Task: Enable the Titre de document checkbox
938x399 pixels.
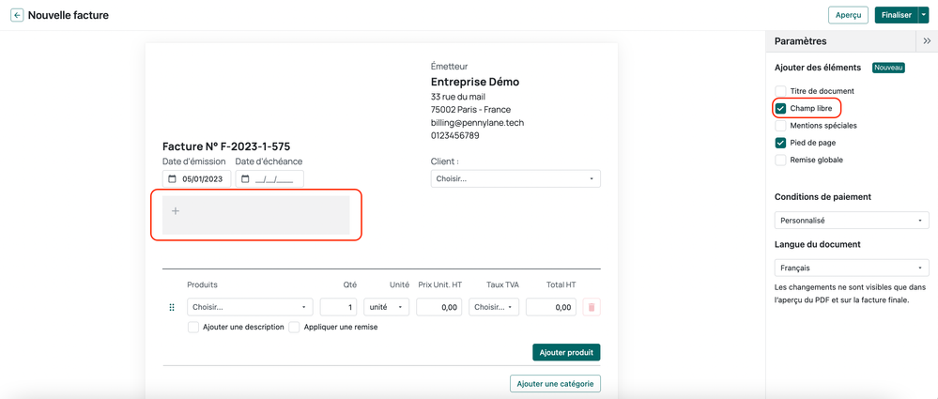Action: click(780, 91)
